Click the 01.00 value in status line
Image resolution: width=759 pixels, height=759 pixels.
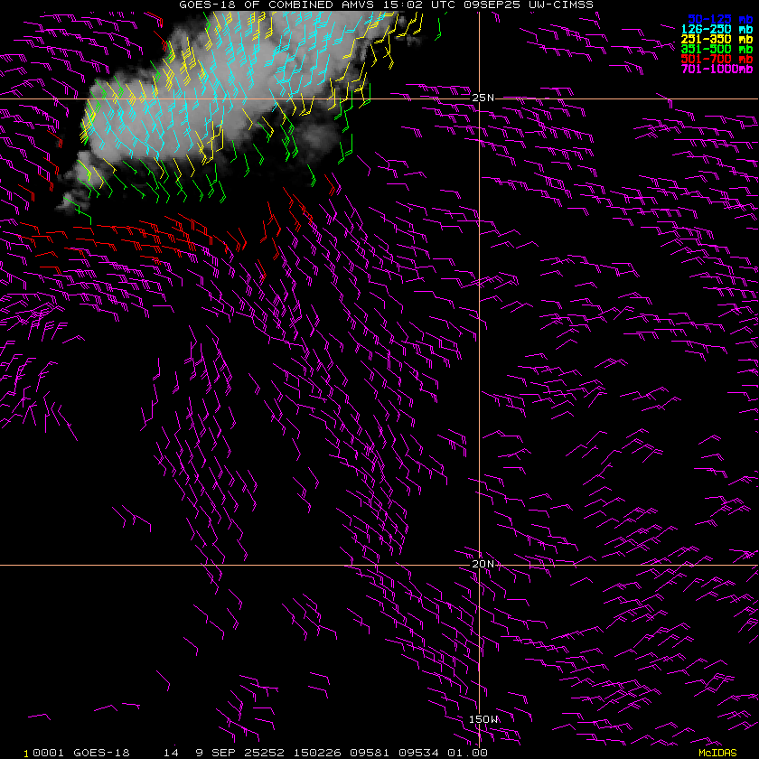point(468,752)
